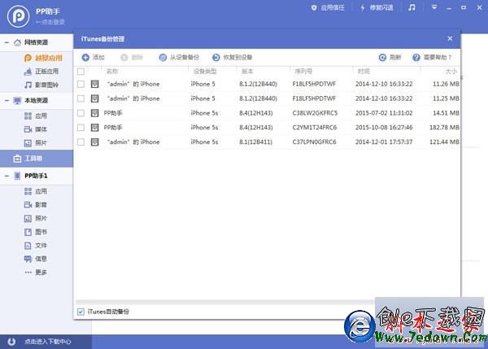Select 照片 under PP助手1 device
Screen dimensions: 488x349
36,218
